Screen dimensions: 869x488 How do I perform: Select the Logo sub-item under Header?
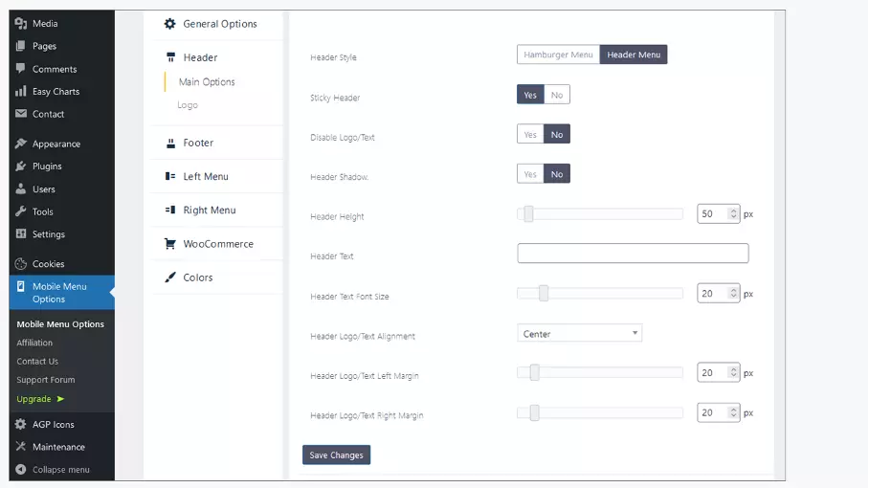click(188, 104)
